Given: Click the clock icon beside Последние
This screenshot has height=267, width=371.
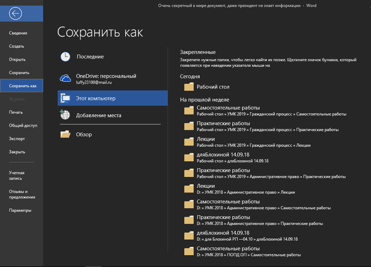Looking at the screenshot, I should pyautogui.click(x=65, y=57).
